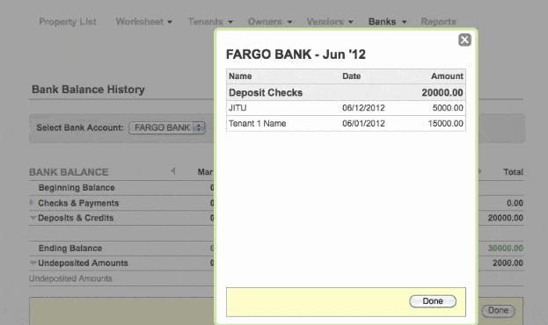
Task: Click the Undeposited Amounts total 2000.00
Action: click(x=508, y=263)
